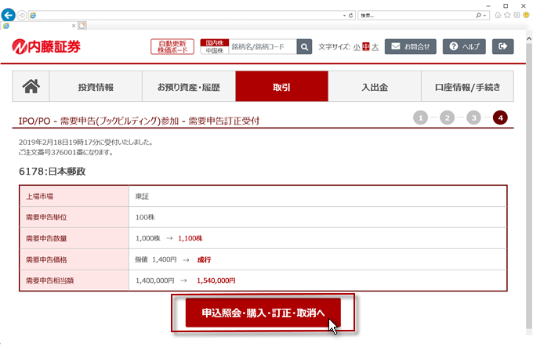Screen dimensions: 533x351
Task: Select the 取引 menu tab
Action: pos(282,86)
